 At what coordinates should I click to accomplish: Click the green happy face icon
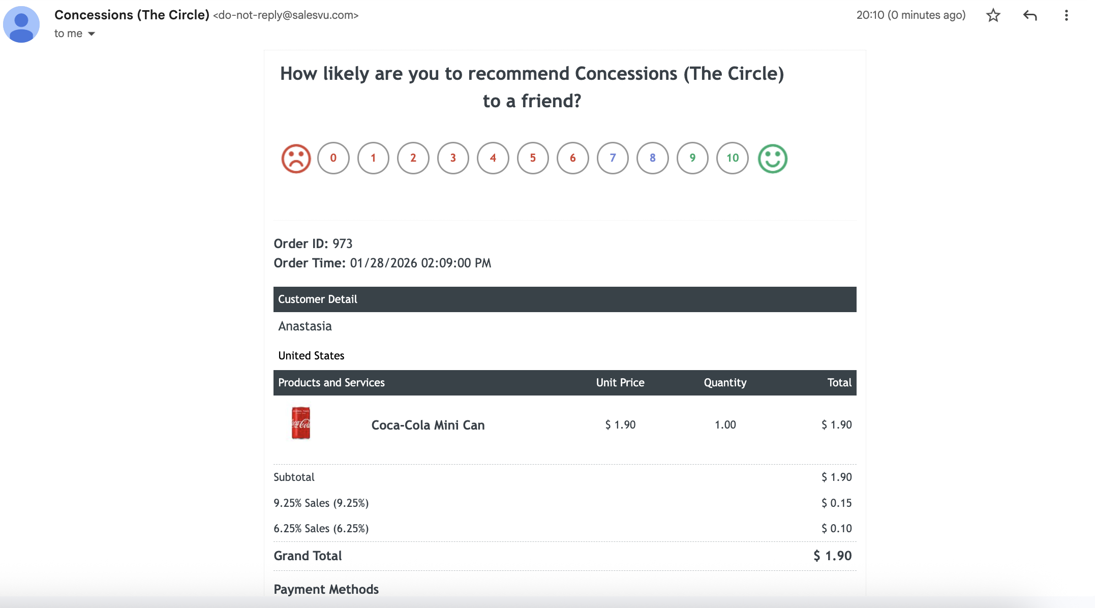(x=772, y=159)
